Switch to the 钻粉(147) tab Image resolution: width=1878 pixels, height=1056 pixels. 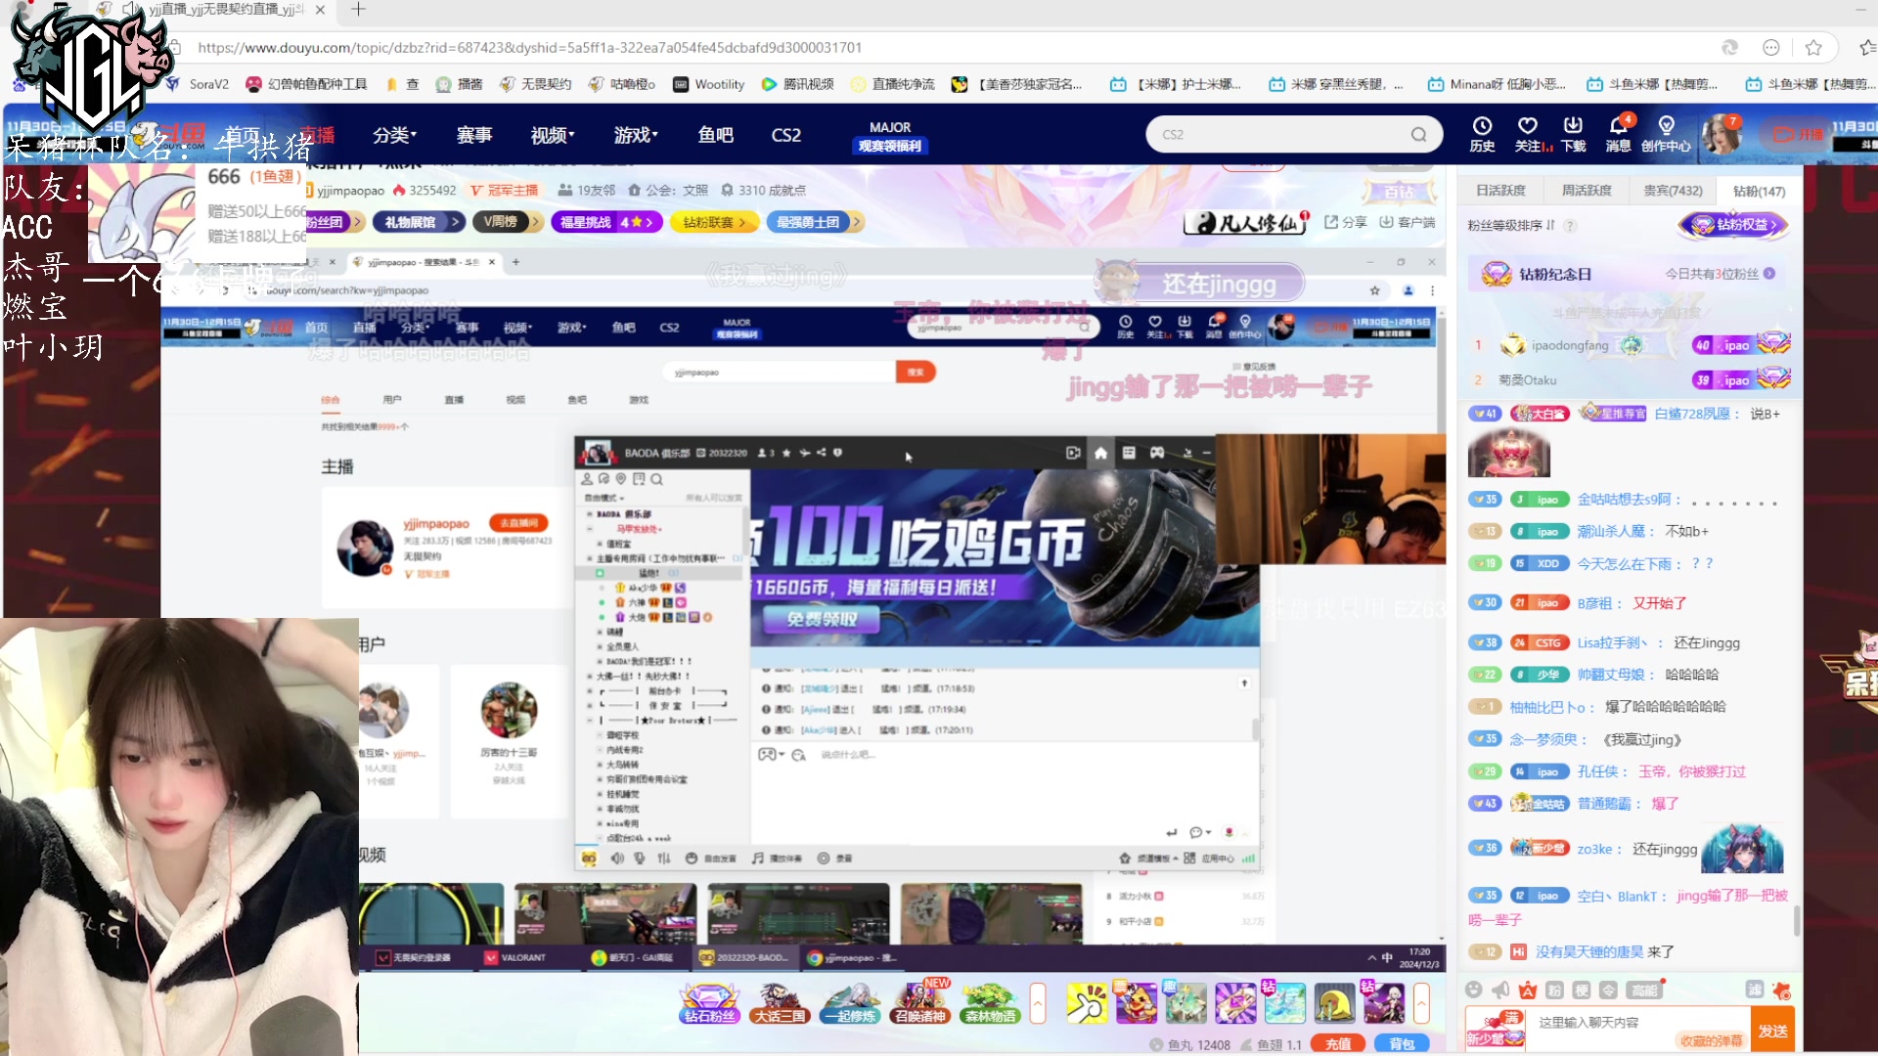tap(1759, 191)
